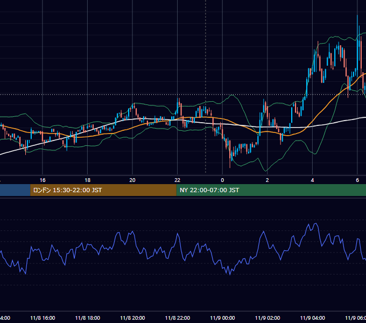
Task: Click the 4 hour label on the chart axis
Action: (312, 180)
